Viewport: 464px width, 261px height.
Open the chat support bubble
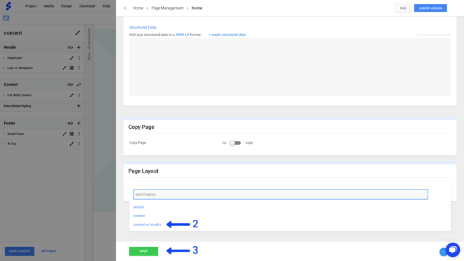[x=453, y=250]
